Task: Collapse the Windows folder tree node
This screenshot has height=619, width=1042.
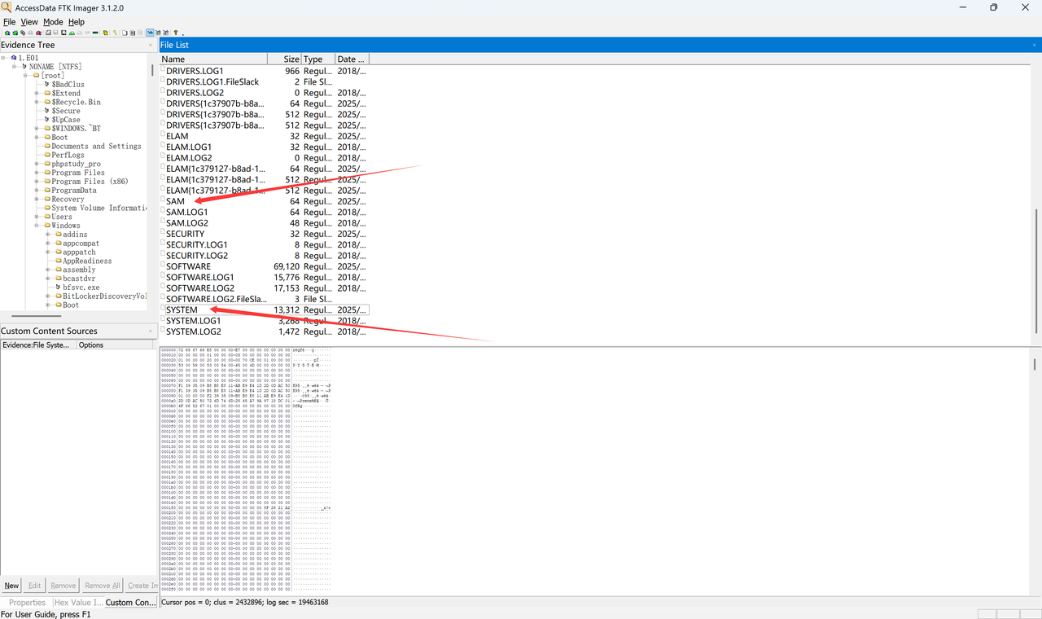Action: [x=37, y=226]
